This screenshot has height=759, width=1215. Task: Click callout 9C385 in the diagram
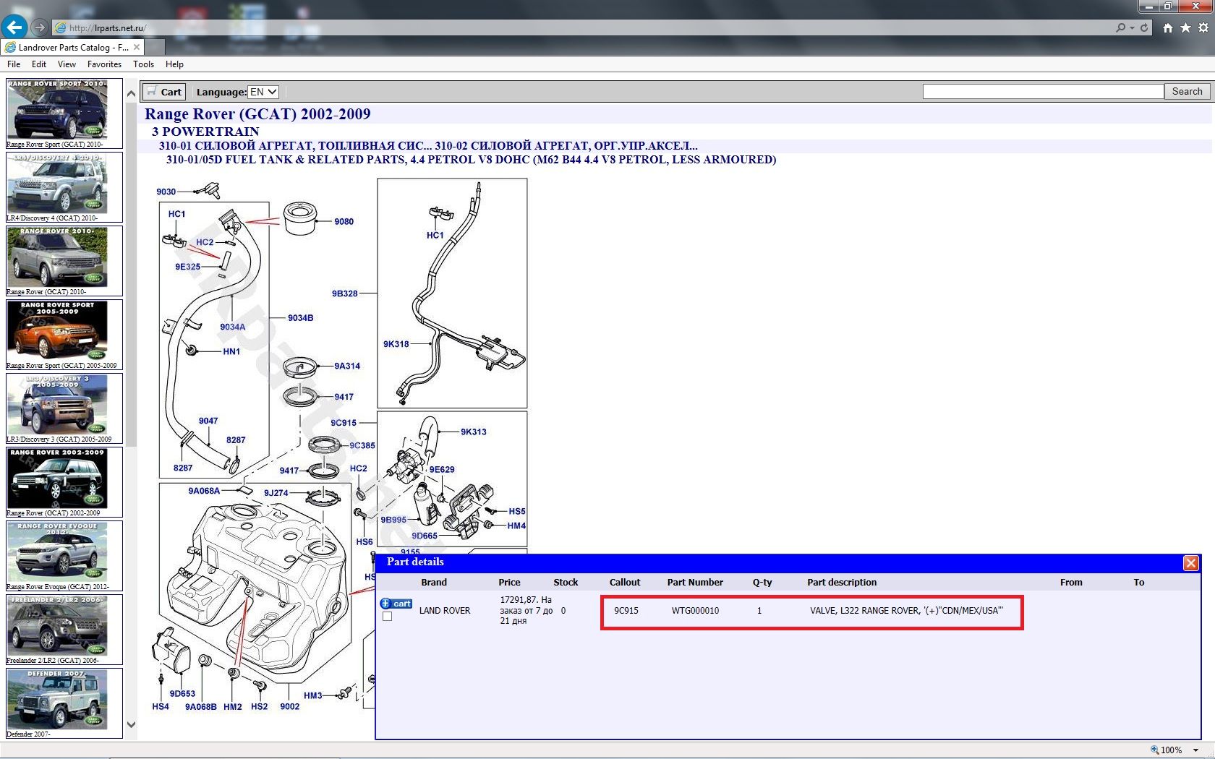(362, 445)
